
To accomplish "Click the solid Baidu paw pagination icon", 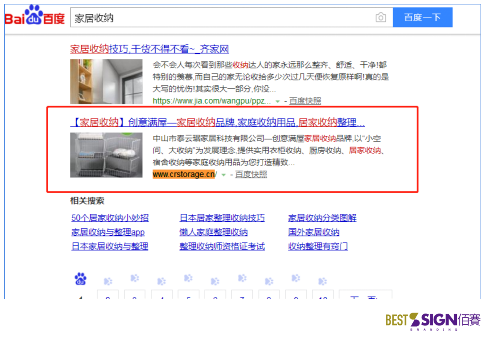I will point(80,279).
